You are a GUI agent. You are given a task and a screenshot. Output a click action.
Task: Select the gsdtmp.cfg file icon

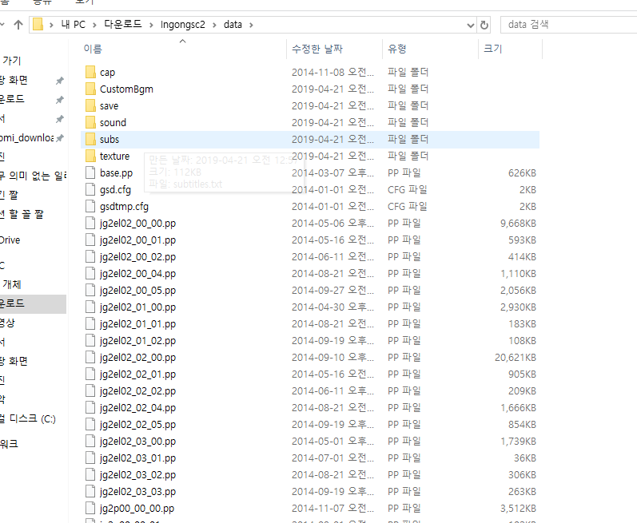(90, 207)
